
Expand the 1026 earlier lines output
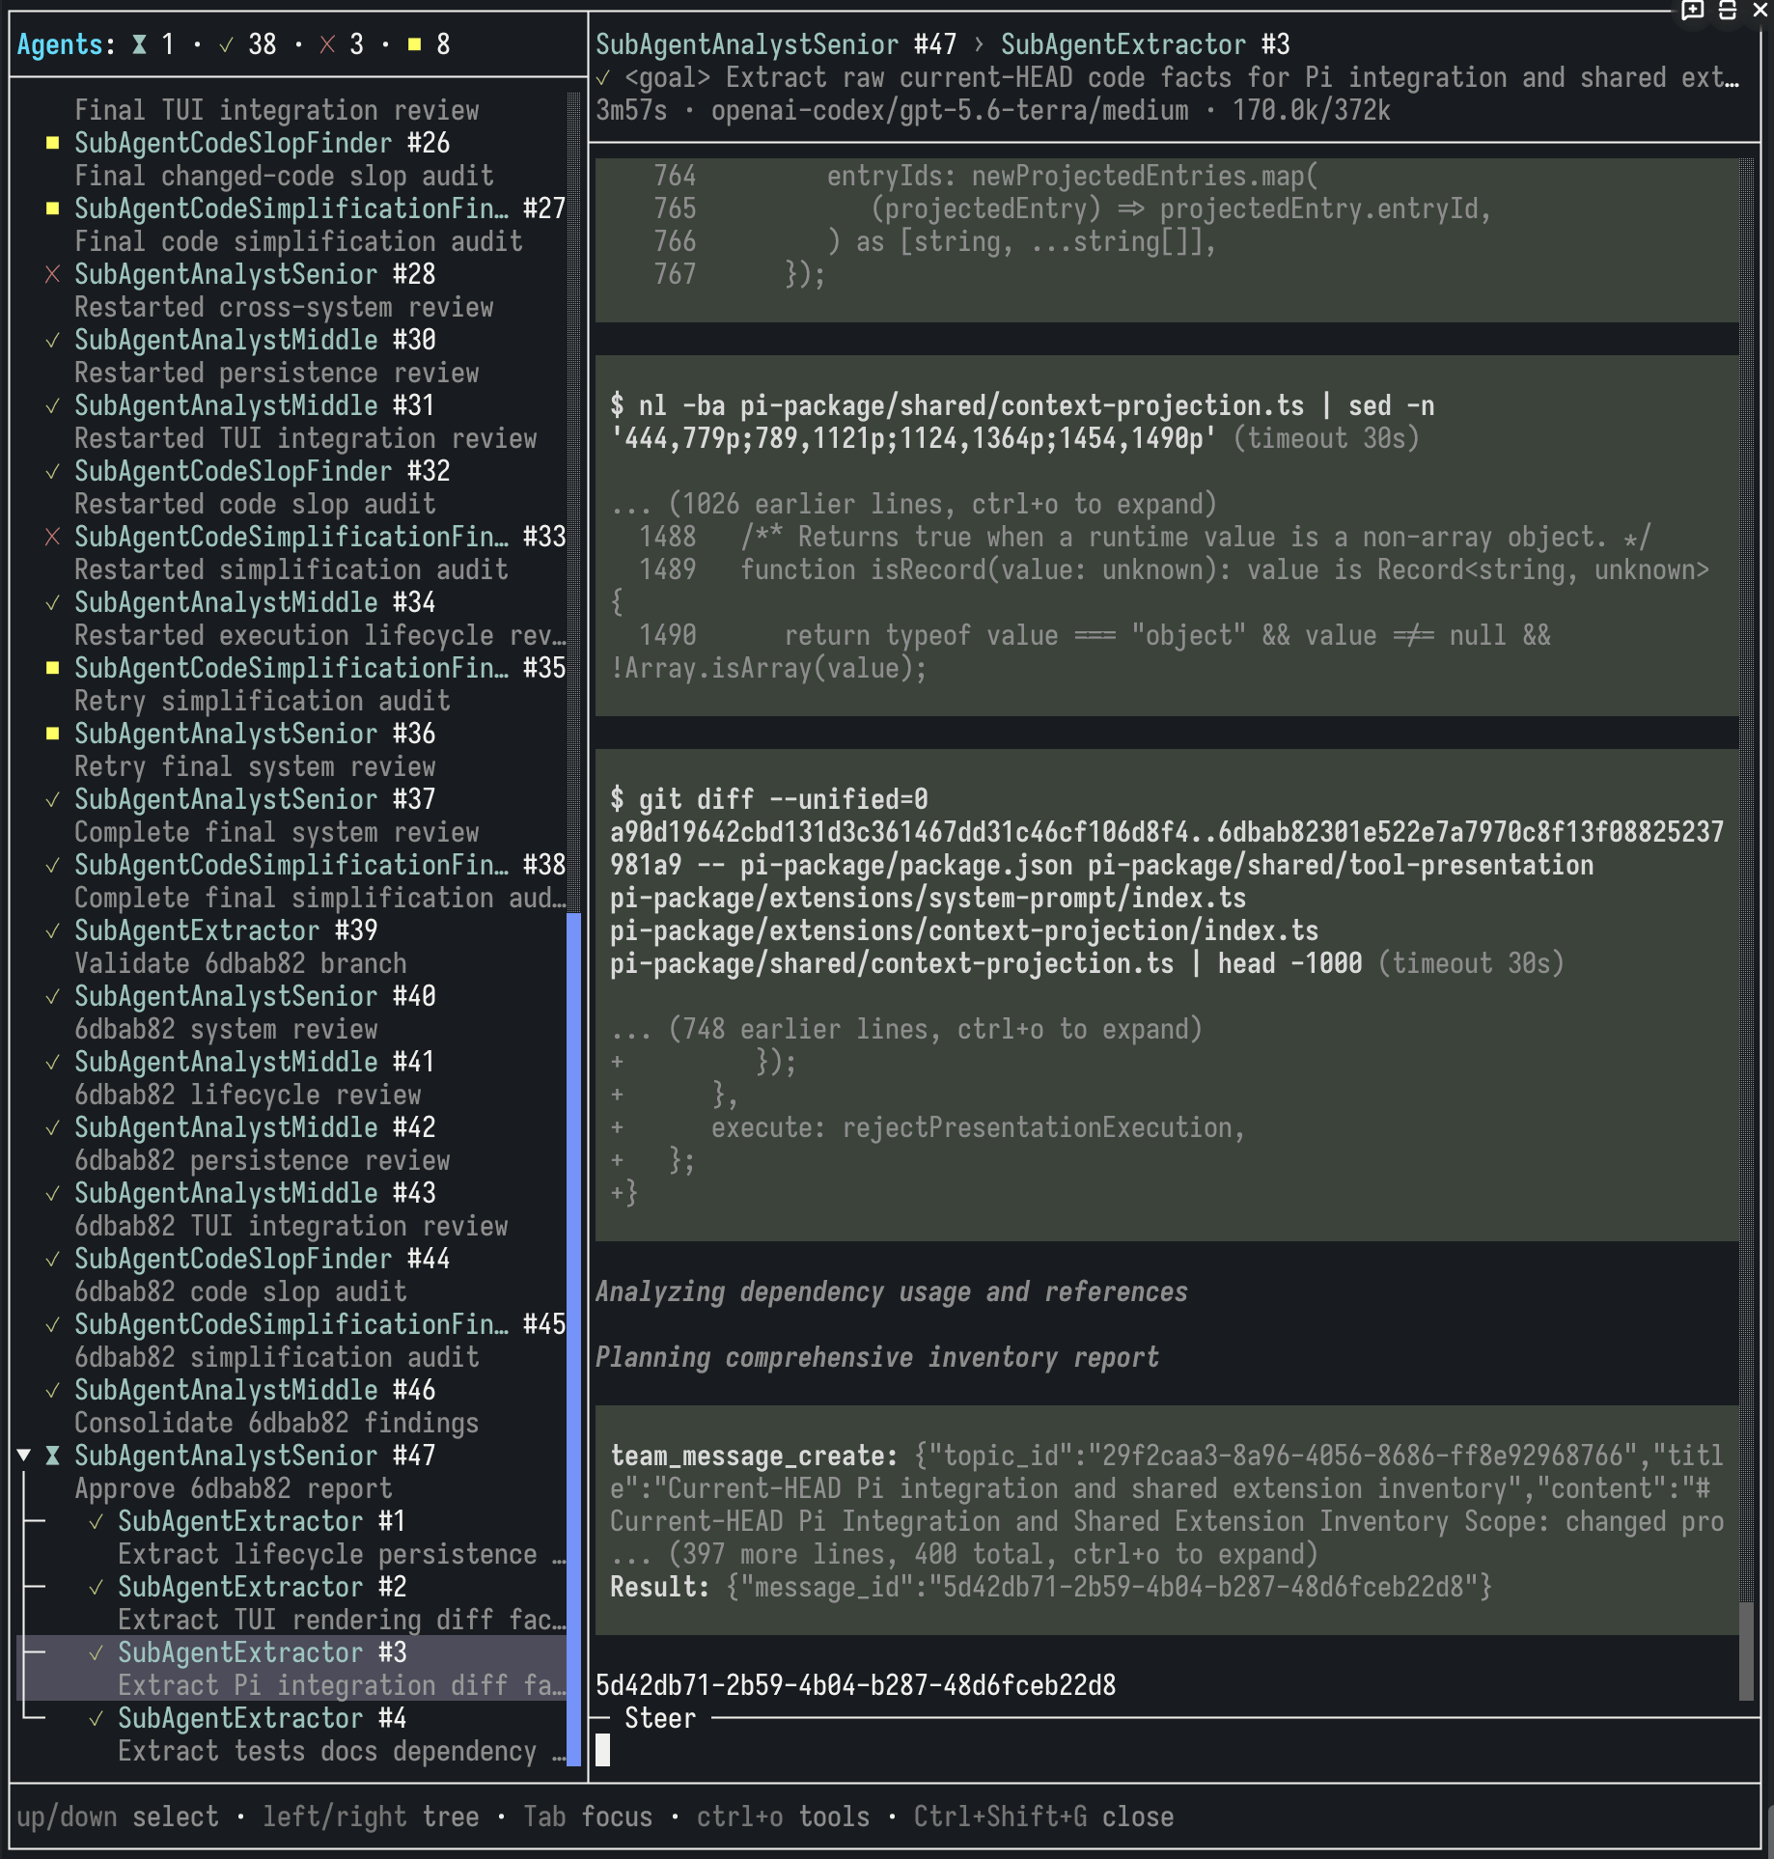point(913,504)
